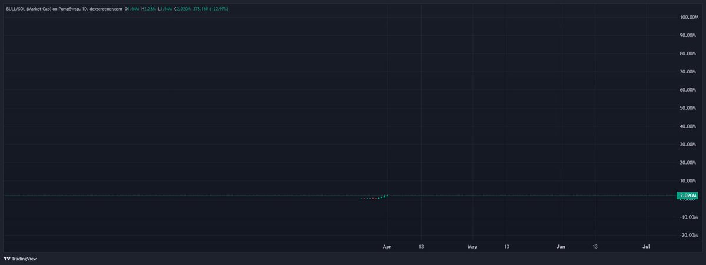Click the Jul label on time axis
706x265 pixels.
pos(647,247)
